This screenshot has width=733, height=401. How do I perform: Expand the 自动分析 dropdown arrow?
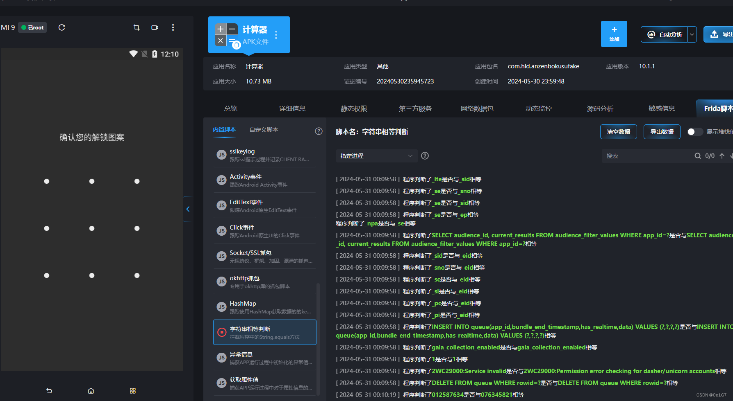pos(692,34)
